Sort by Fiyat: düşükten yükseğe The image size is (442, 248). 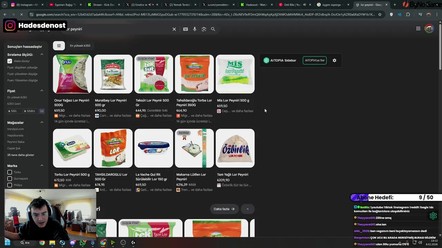[22, 68]
